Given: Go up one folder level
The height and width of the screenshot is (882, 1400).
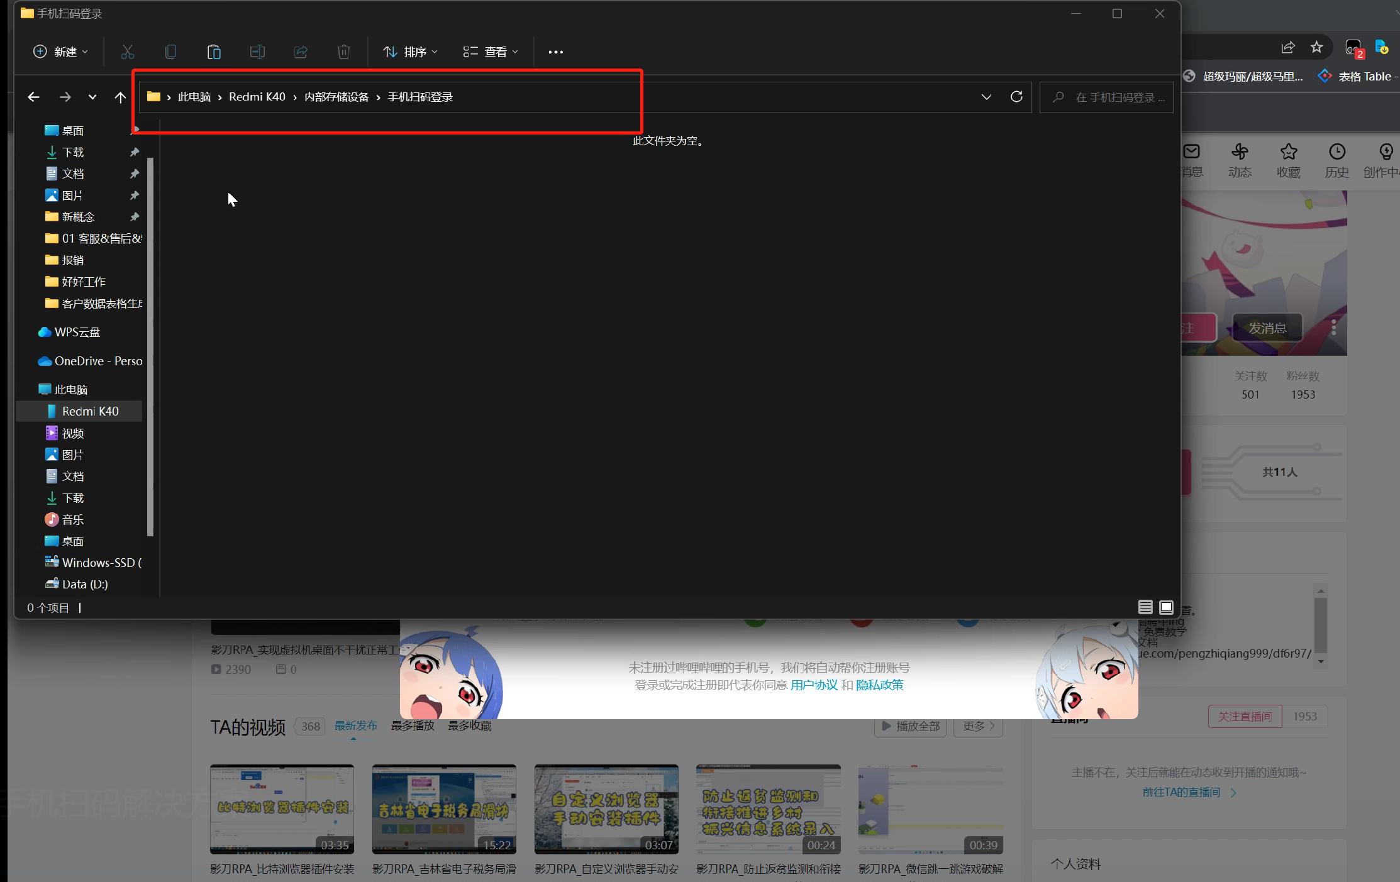Looking at the screenshot, I should coord(120,97).
